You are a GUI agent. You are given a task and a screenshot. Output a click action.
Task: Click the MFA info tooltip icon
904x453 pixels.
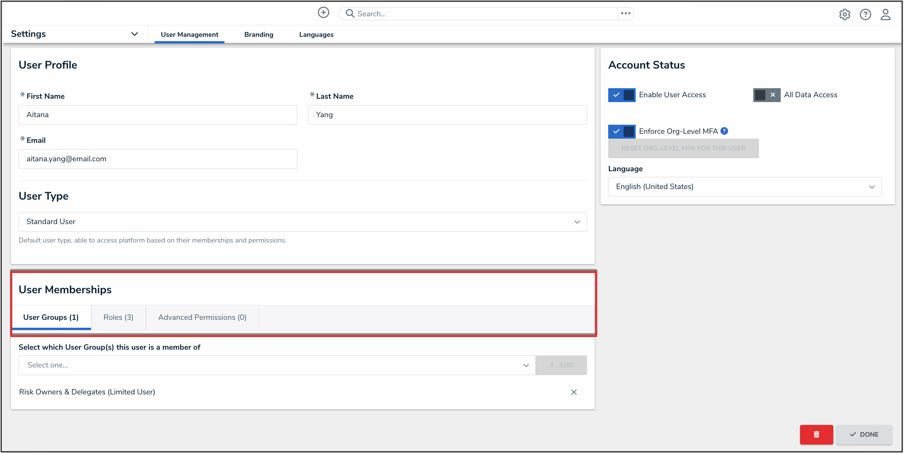tap(724, 131)
